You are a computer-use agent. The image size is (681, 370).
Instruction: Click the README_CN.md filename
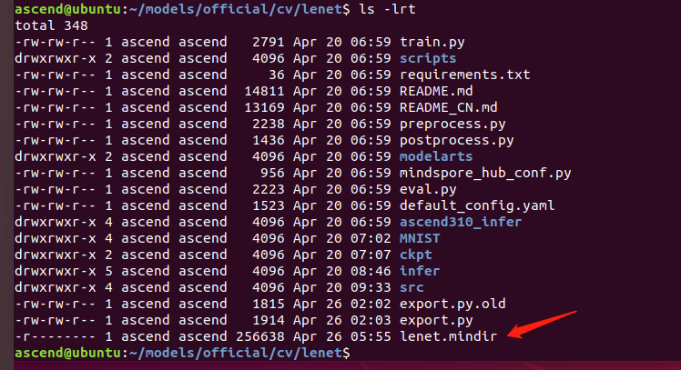[449, 107]
